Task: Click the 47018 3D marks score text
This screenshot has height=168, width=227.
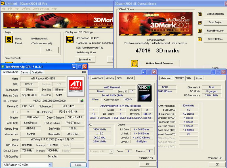Action: point(157,51)
